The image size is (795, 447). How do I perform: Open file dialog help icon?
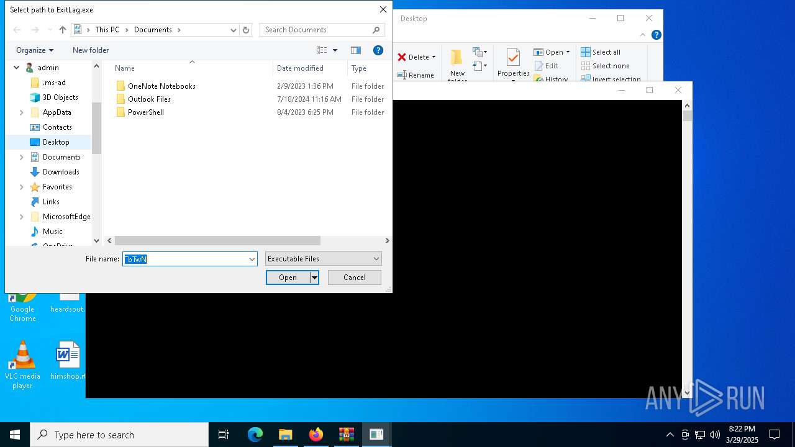378,50
